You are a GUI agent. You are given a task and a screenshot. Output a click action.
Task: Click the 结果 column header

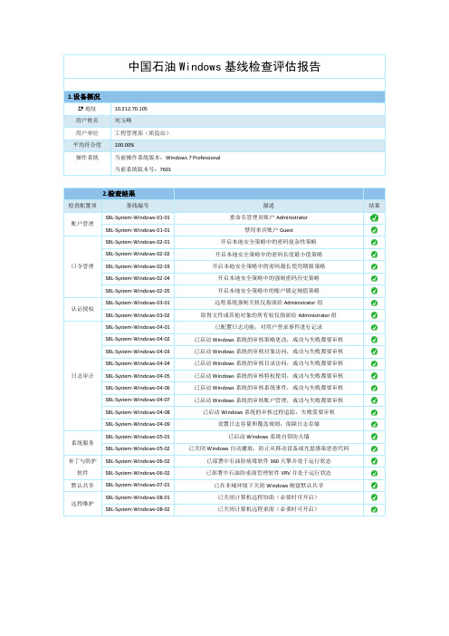point(374,206)
